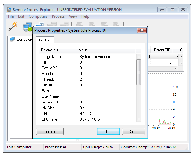Select the Path parameter row
This screenshot has width=192, height=155.
(x=88, y=91)
